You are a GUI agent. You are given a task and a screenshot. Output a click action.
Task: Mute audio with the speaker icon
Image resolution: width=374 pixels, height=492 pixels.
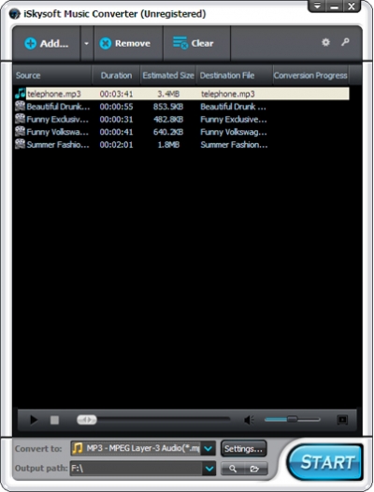(x=250, y=420)
